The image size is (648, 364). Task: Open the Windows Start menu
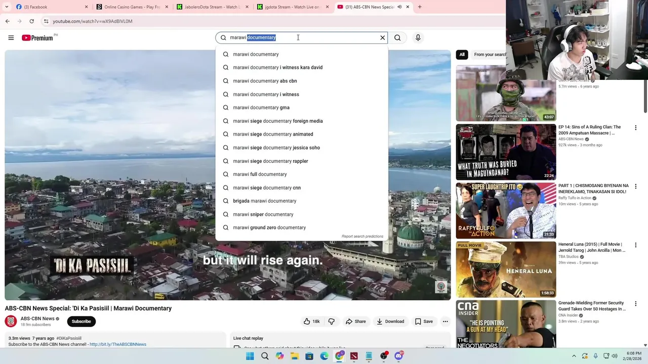250,356
